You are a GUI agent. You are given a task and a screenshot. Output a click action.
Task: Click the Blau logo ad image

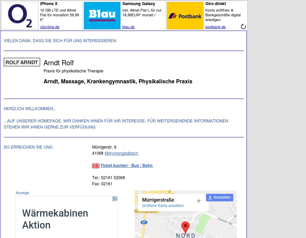click(102, 16)
